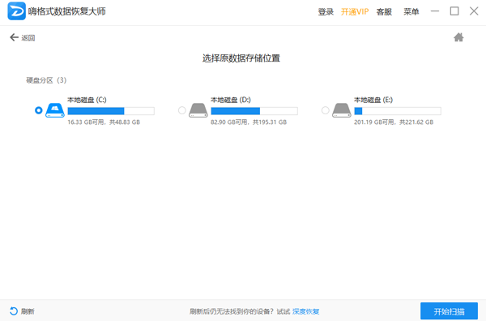Click text 82.90 GB可用, 共195.31 GB
This screenshot has height=321, width=486.
[249, 122]
